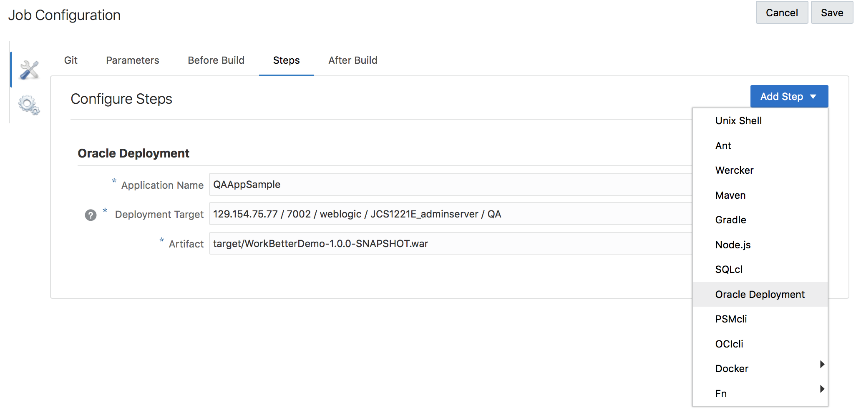The width and height of the screenshot is (856, 415).
Task: Choose Unix Shell from the step menu
Action: pos(738,121)
